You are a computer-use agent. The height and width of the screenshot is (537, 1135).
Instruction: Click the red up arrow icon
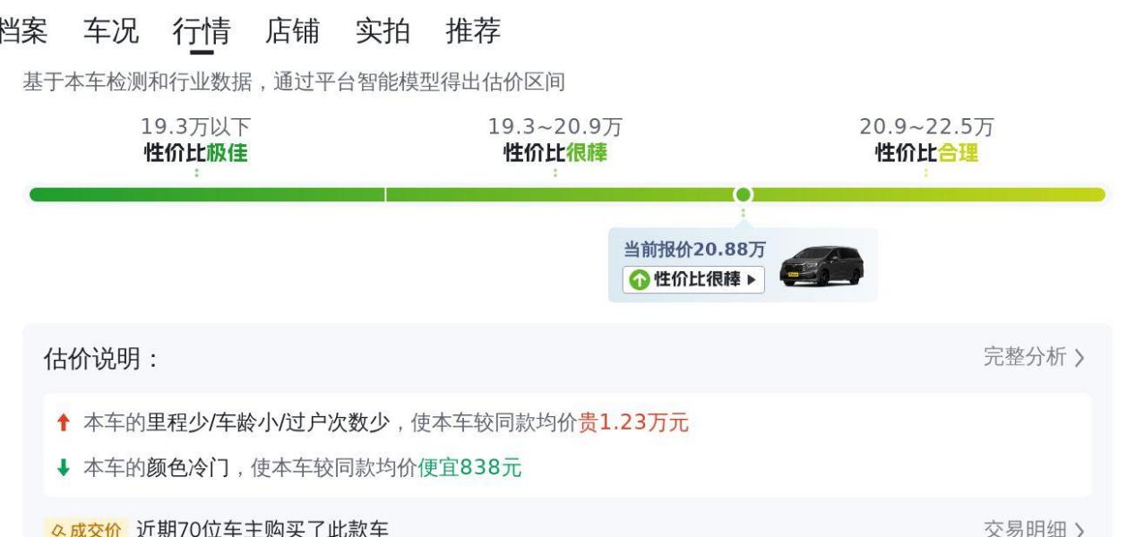pos(63,422)
